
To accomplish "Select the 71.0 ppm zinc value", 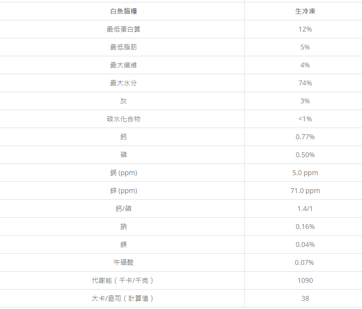I will tap(305, 191).
